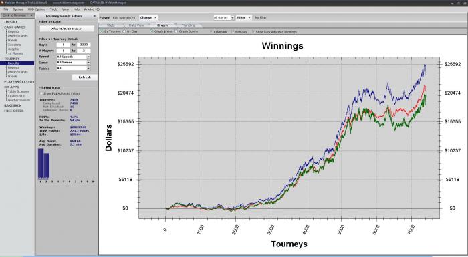468x257 pixels.
Task: Select the By Tourney radio button
Action: tap(102, 31)
